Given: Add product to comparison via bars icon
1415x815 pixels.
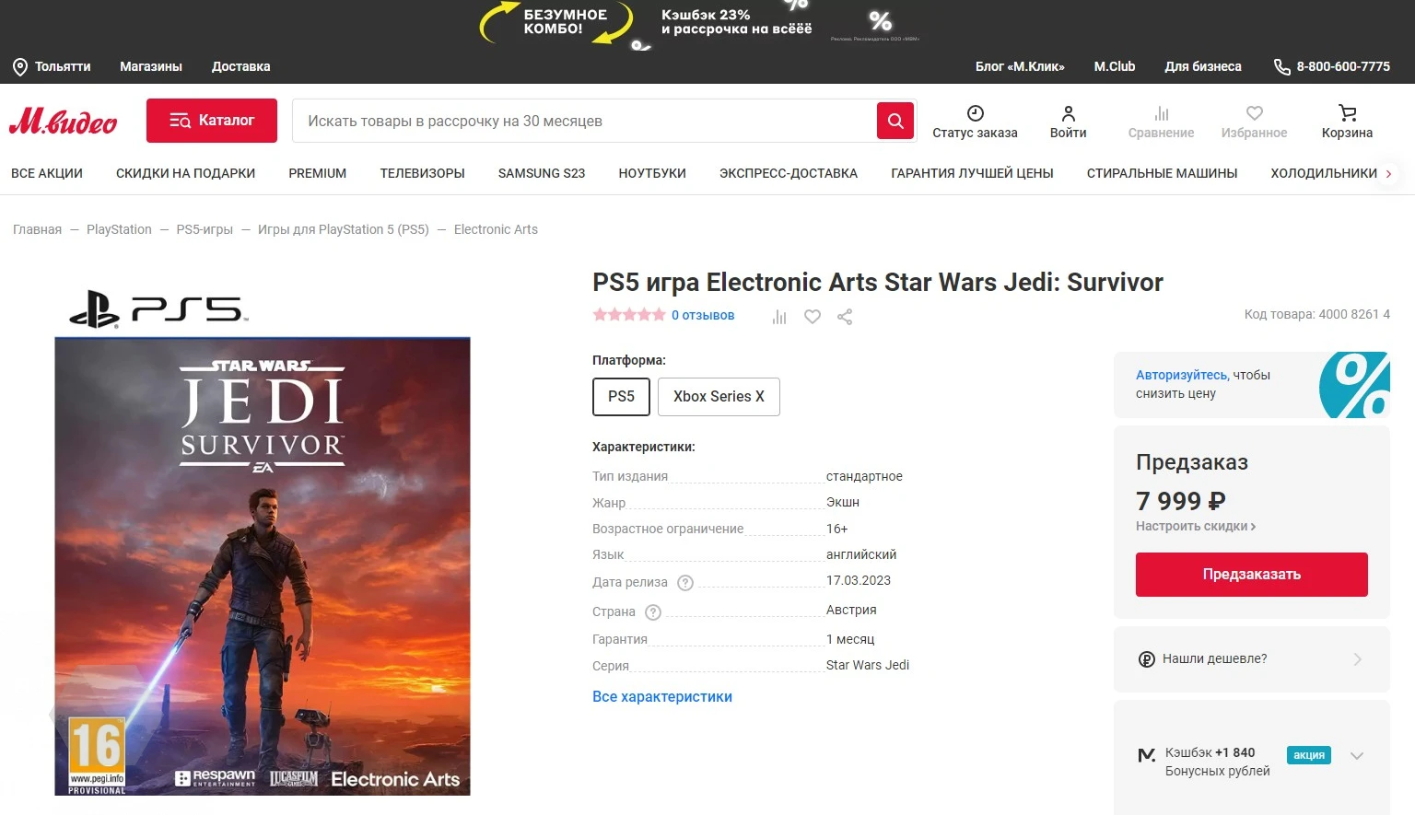Looking at the screenshot, I should 779,317.
